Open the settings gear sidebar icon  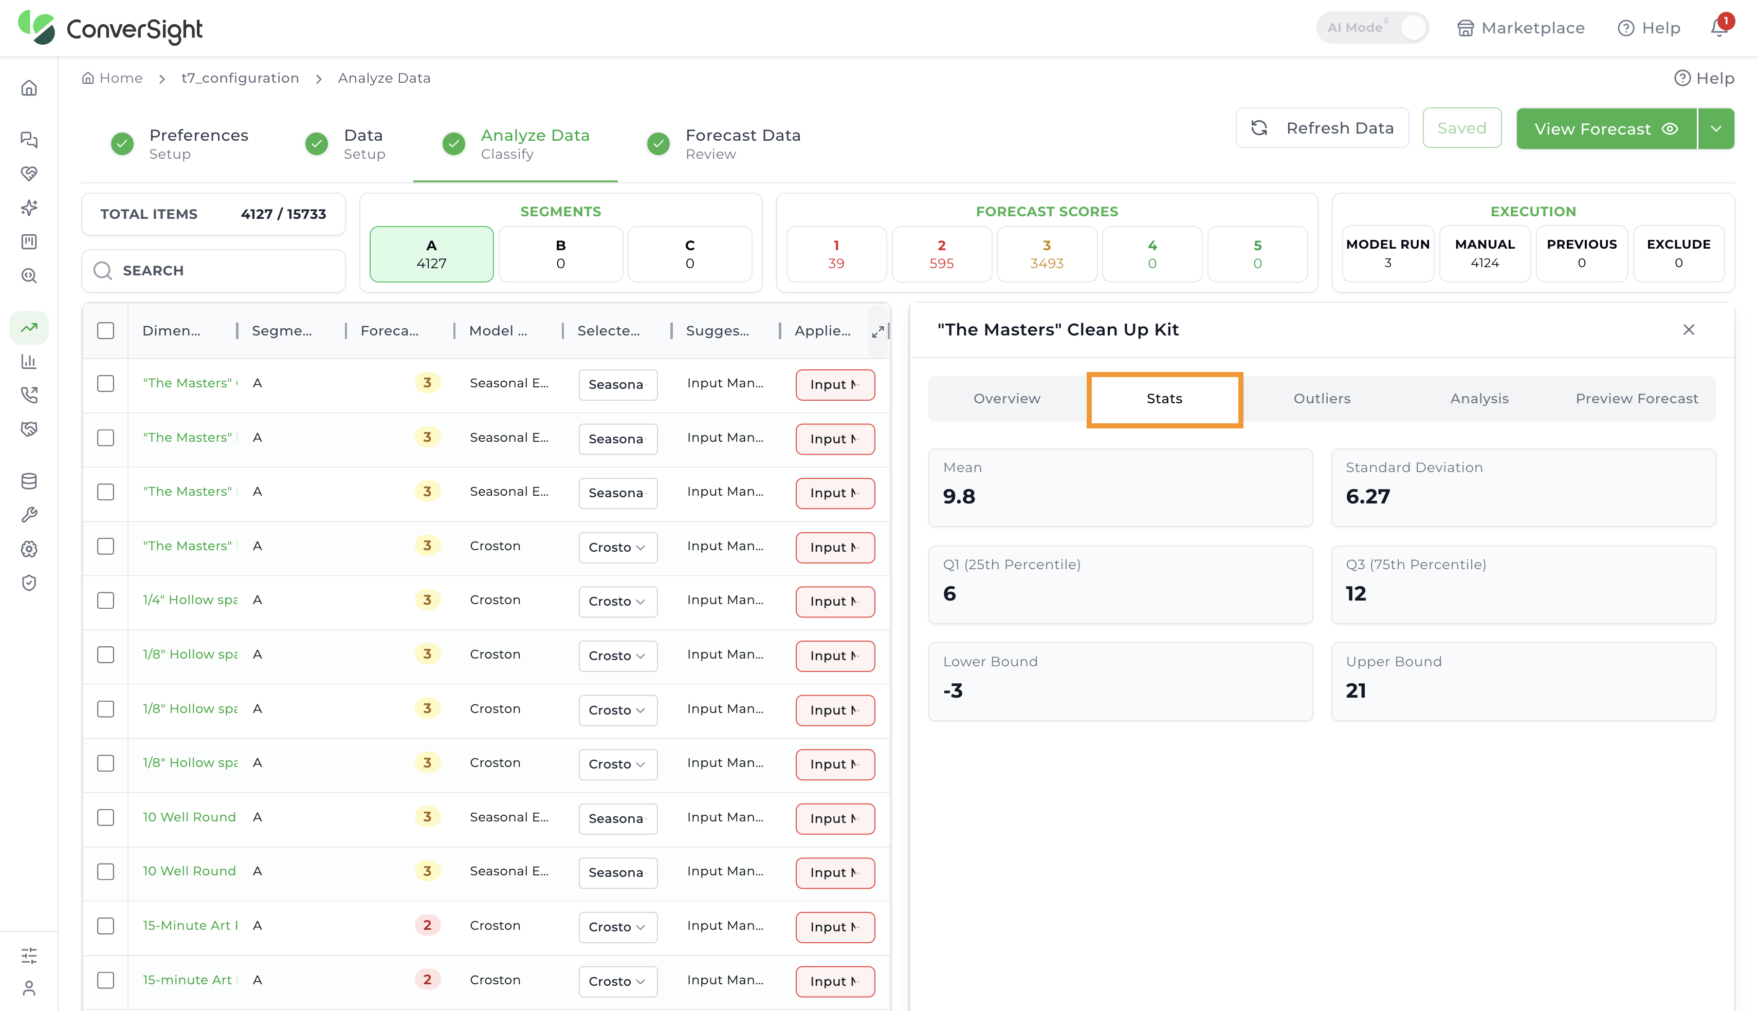click(x=28, y=549)
